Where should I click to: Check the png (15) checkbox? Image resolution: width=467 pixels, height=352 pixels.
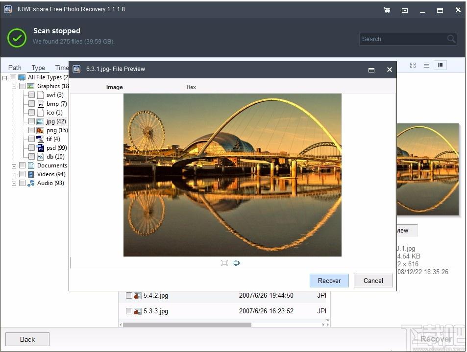point(31,130)
